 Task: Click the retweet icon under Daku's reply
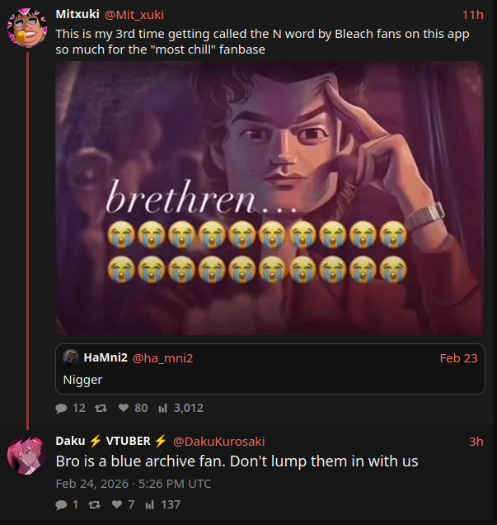coord(94,504)
